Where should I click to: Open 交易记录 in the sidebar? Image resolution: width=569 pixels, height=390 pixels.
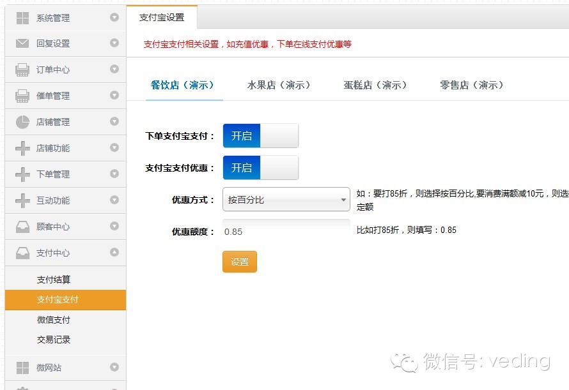pyautogui.click(x=53, y=340)
